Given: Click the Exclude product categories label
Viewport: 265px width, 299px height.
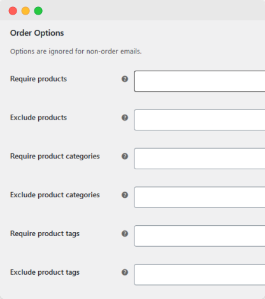Looking at the screenshot, I should pyautogui.click(x=55, y=195).
